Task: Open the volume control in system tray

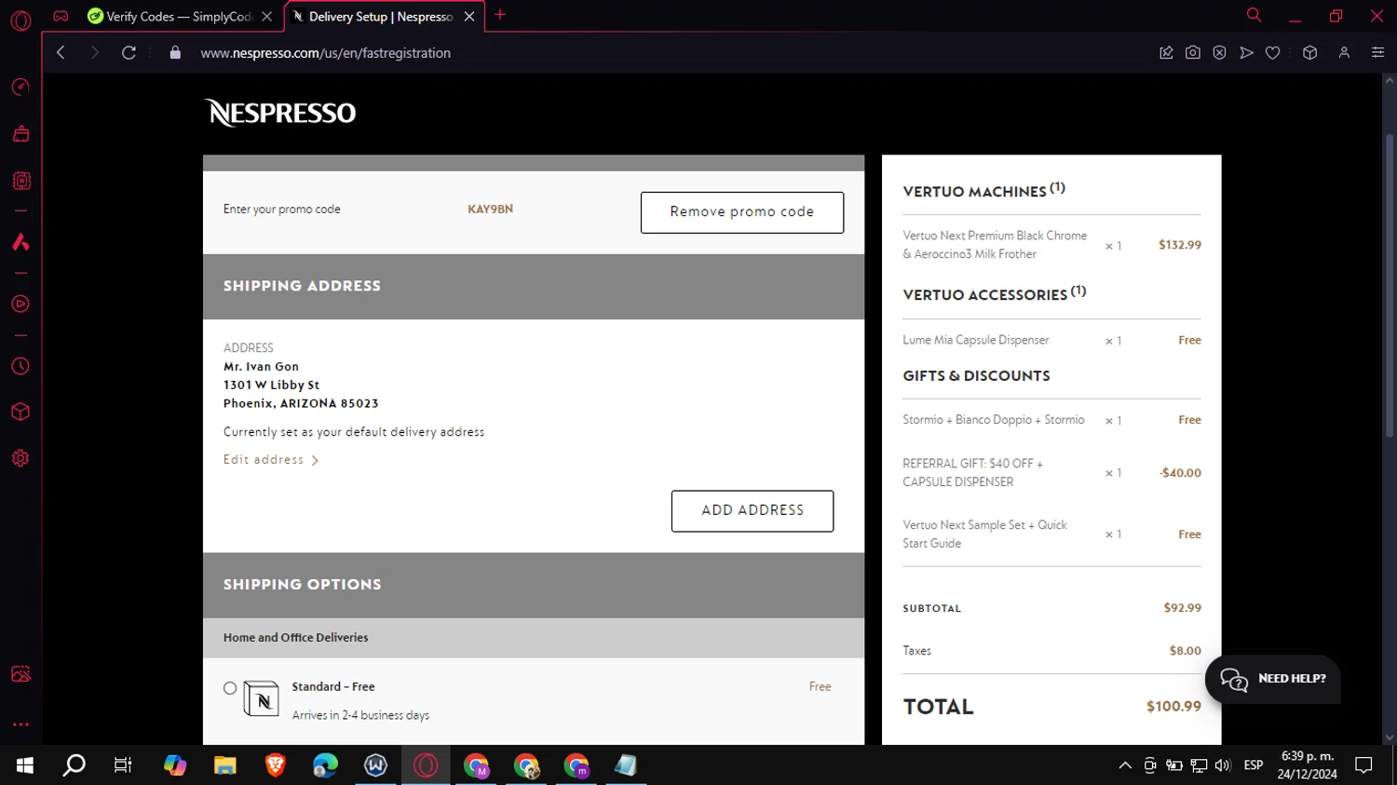Action: point(1223,765)
